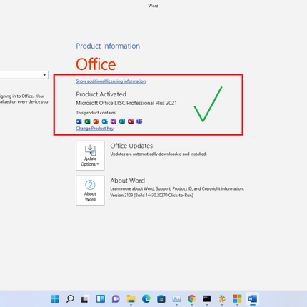Open the performance graph monitor app in taskbar
This screenshot has width=307, height=307.
[176, 298]
